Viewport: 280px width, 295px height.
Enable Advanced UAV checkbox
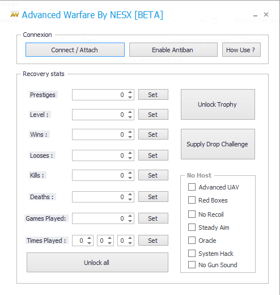(x=192, y=187)
